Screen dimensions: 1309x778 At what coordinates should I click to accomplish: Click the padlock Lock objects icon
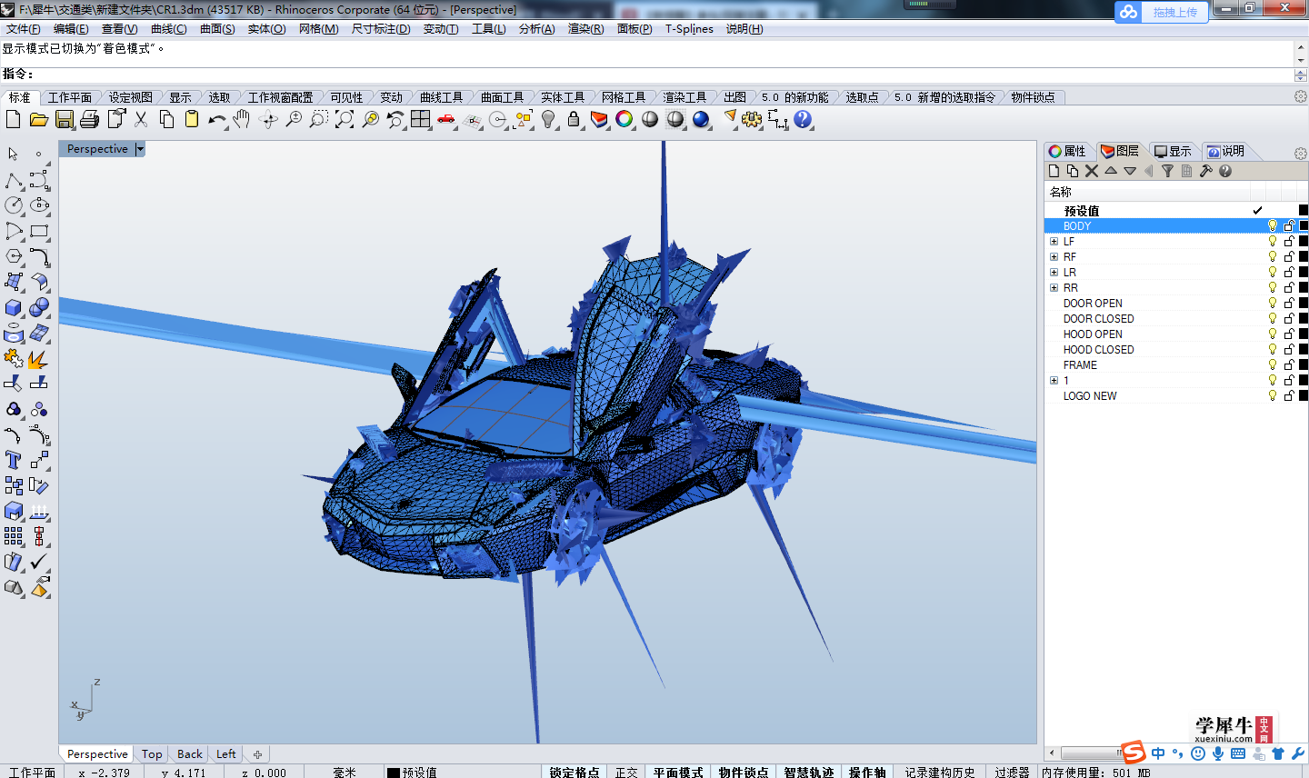pos(574,119)
